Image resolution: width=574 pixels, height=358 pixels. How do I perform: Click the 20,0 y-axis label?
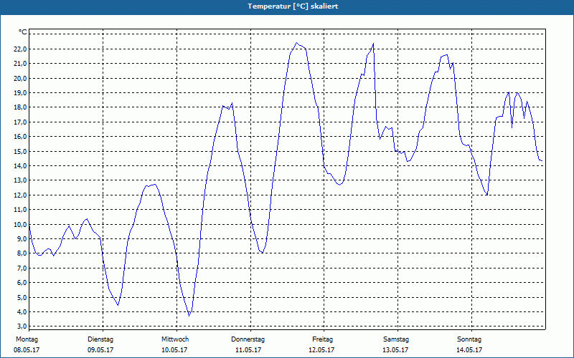[x=21, y=79]
